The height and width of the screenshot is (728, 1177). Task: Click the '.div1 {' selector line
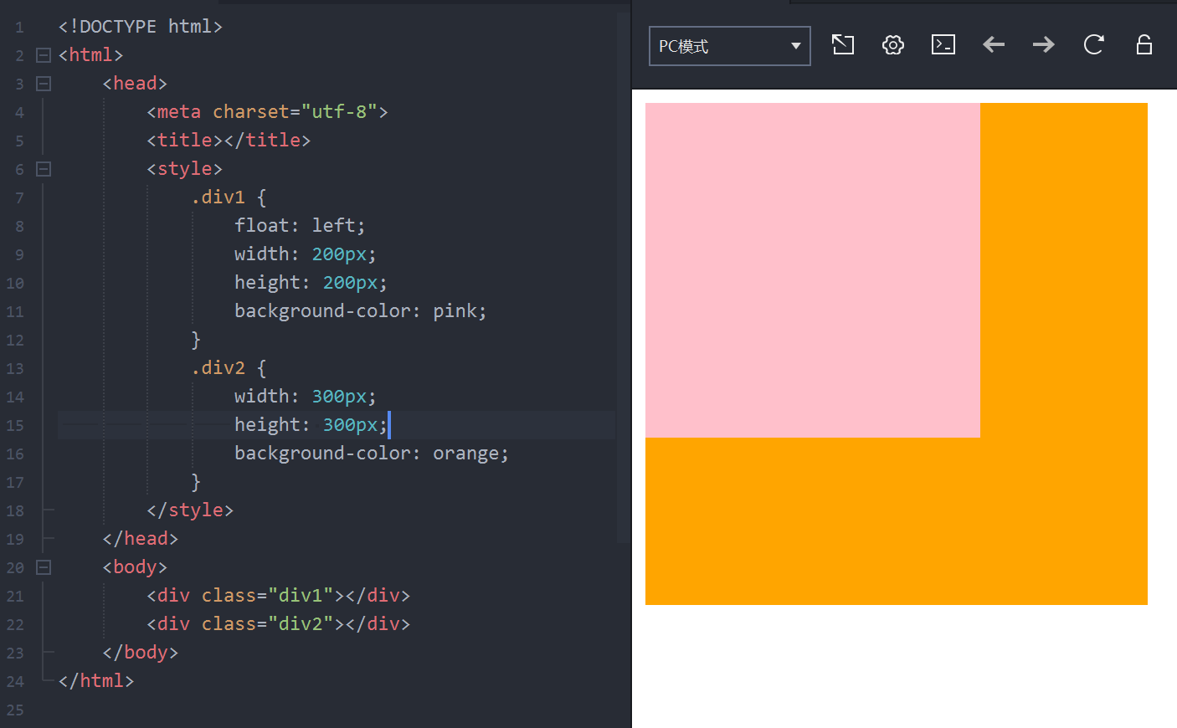(x=229, y=197)
